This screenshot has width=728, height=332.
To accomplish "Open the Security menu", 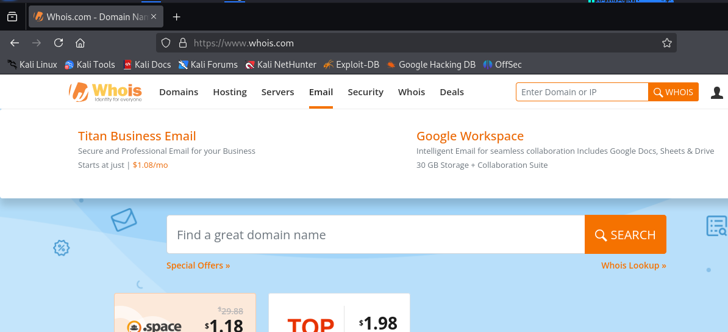I will coord(365,92).
